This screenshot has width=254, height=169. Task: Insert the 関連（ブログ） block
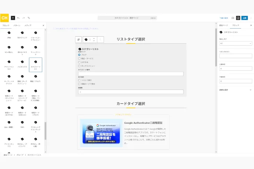(x=36, y=79)
